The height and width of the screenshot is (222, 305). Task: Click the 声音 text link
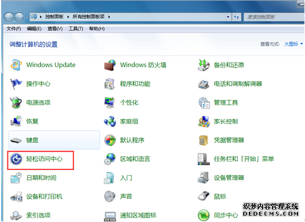click(126, 196)
